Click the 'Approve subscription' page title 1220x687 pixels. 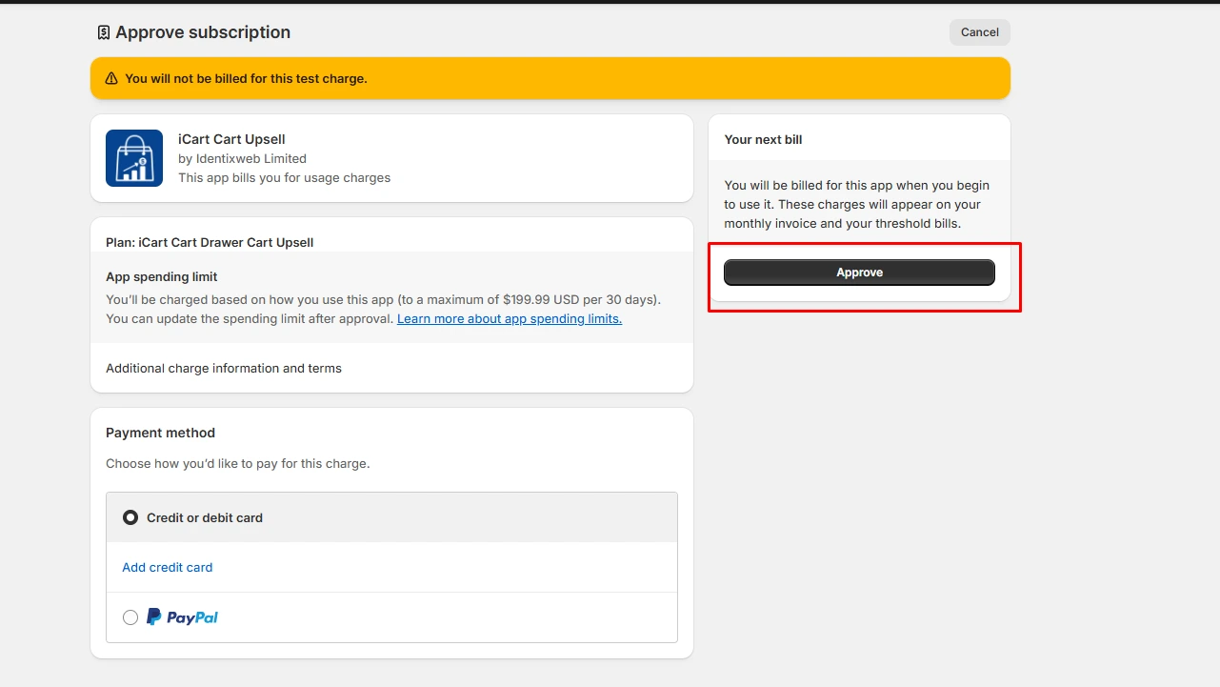(x=203, y=32)
